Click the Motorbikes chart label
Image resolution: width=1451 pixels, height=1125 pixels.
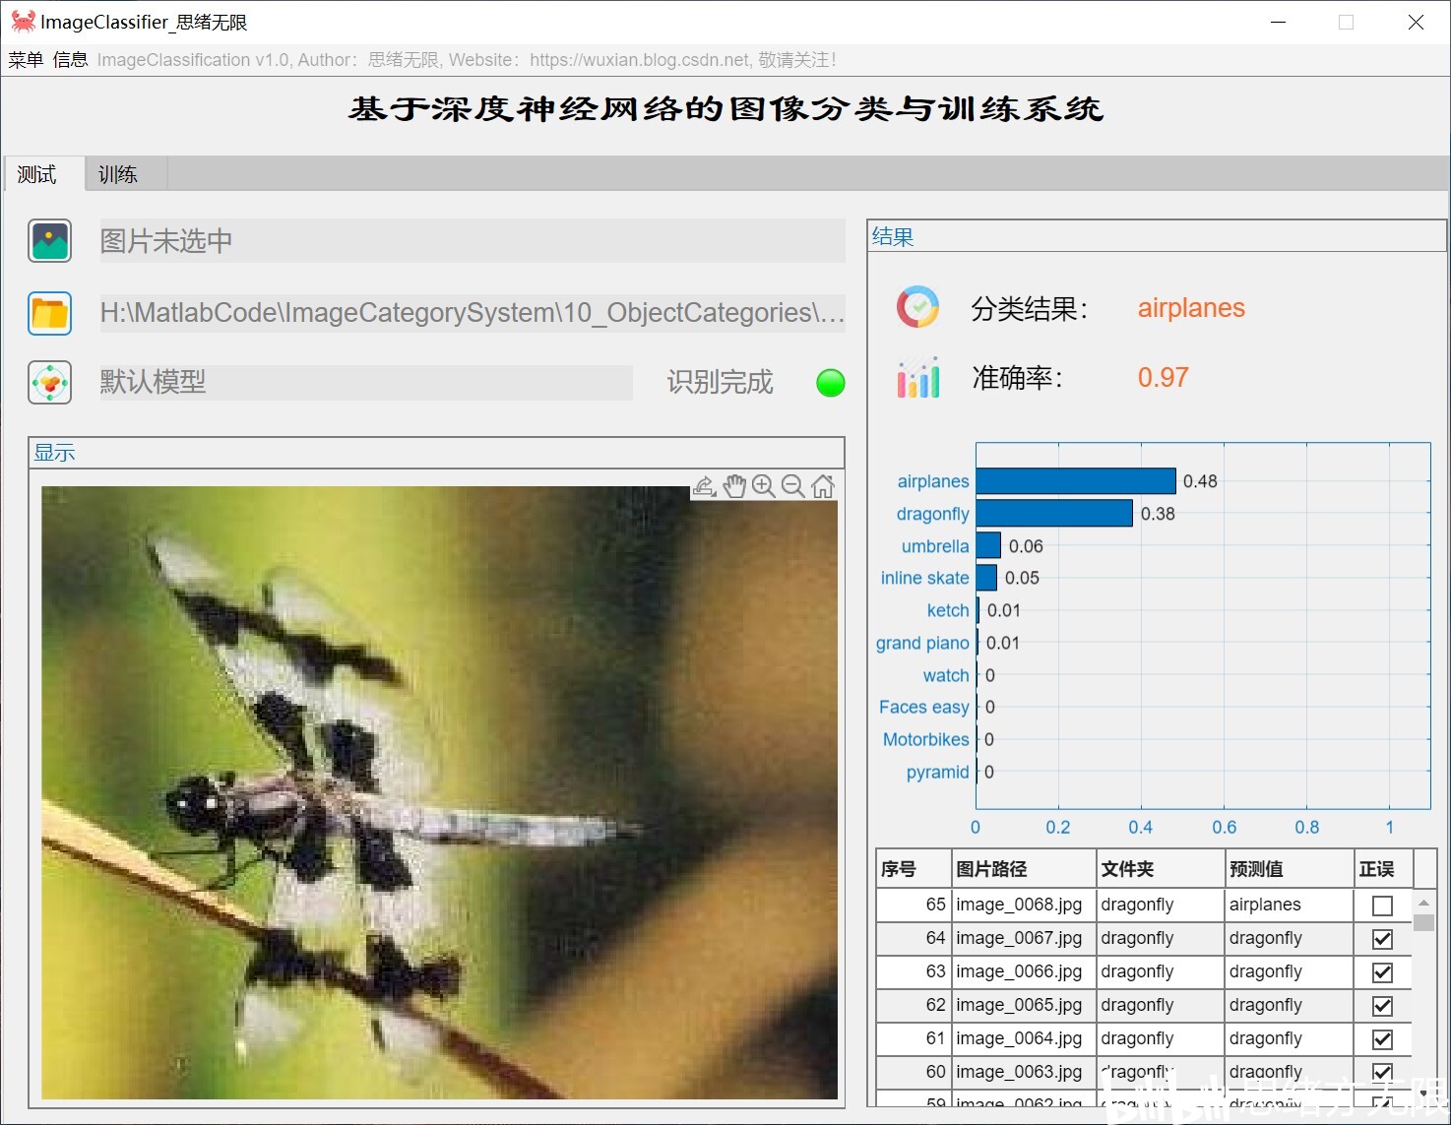point(926,739)
